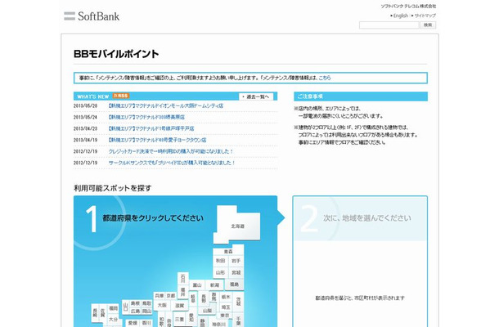Open the サークルKサンクス news link
This screenshot has height=327, width=499.
pos(172,163)
